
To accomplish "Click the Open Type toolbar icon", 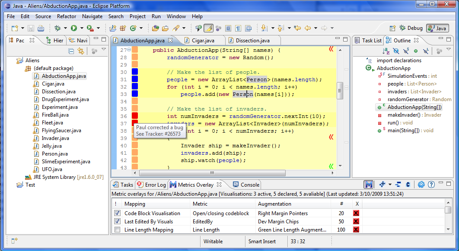I will 156,28.
